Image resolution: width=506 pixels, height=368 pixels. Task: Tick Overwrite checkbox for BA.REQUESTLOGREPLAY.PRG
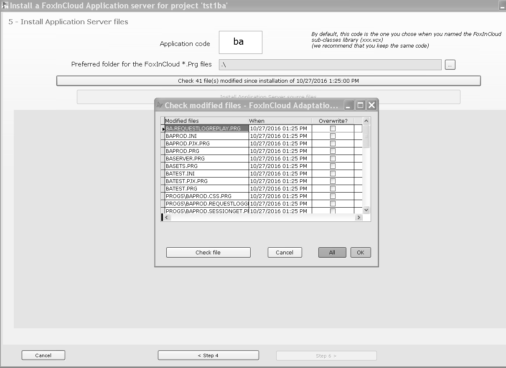tap(333, 129)
